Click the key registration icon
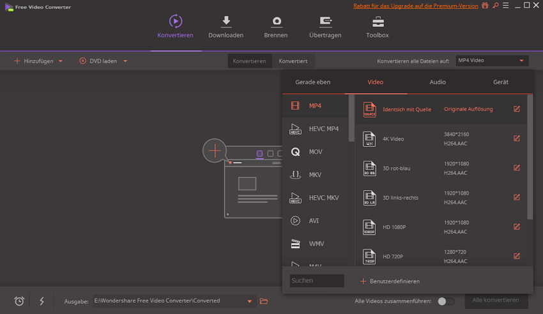 tap(496, 6)
